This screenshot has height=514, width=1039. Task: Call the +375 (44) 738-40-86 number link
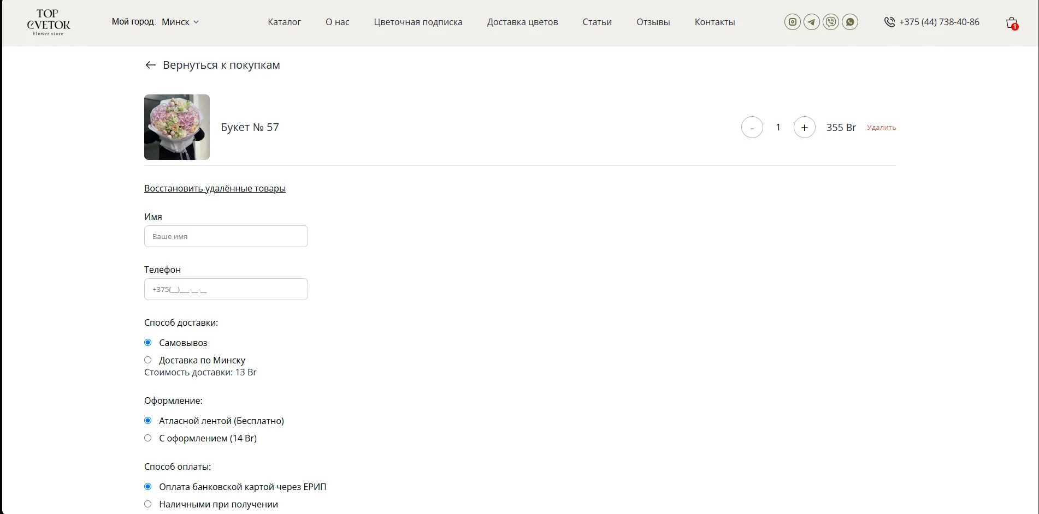939,22
